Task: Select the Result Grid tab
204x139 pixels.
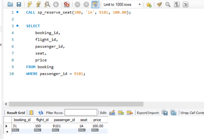Action: point(16,113)
